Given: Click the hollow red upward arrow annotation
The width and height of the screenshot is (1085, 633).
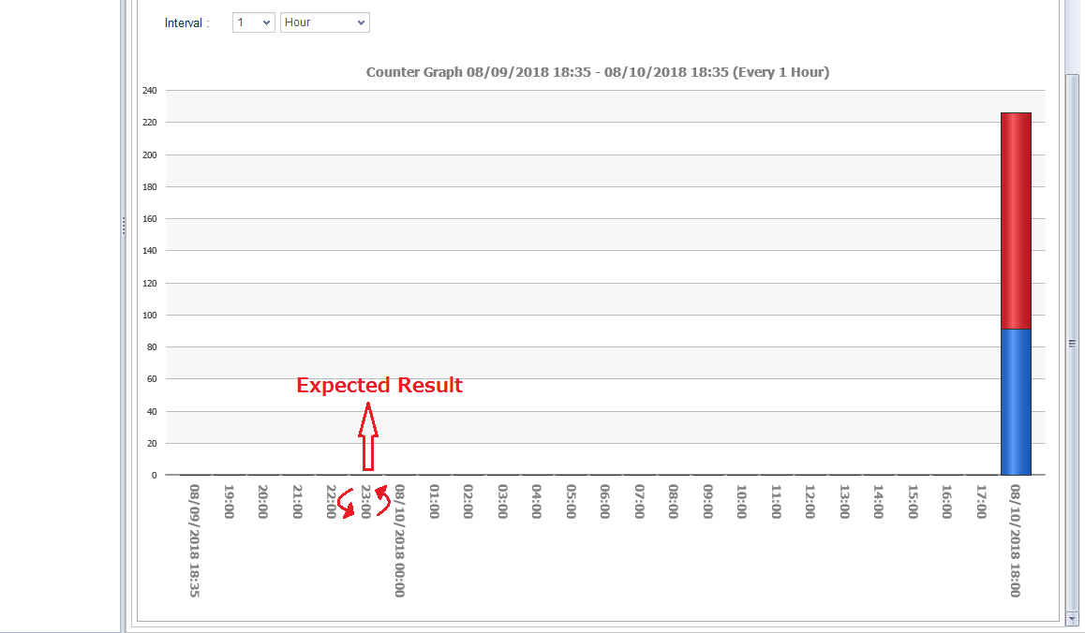Looking at the screenshot, I should click(367, 436).
